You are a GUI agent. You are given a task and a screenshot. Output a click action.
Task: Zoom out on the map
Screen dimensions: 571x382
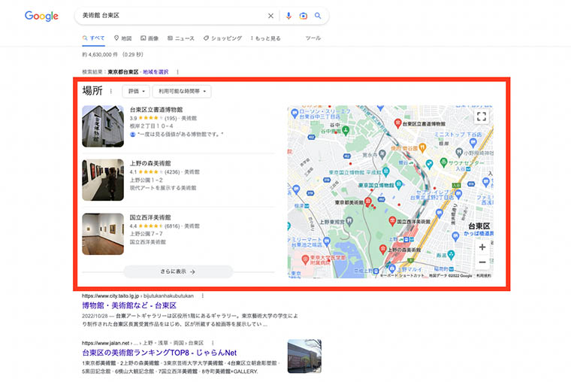pos(482,262)
